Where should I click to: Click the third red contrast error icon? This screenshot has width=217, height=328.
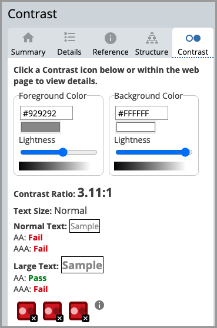[x=79, y=311]
